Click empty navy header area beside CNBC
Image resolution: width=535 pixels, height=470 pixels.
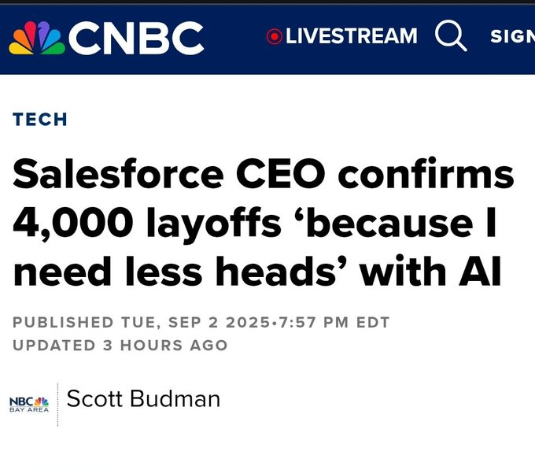[235, 38]
